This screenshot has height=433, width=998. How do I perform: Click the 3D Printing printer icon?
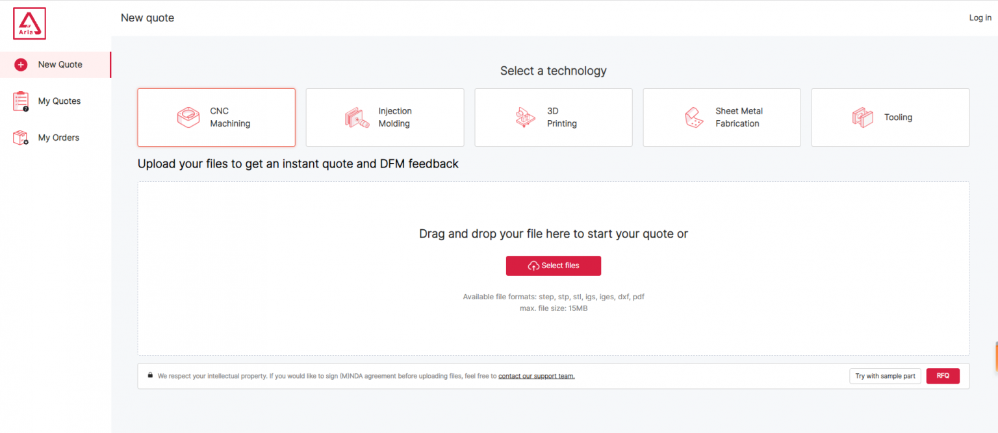tap(525, 118)
